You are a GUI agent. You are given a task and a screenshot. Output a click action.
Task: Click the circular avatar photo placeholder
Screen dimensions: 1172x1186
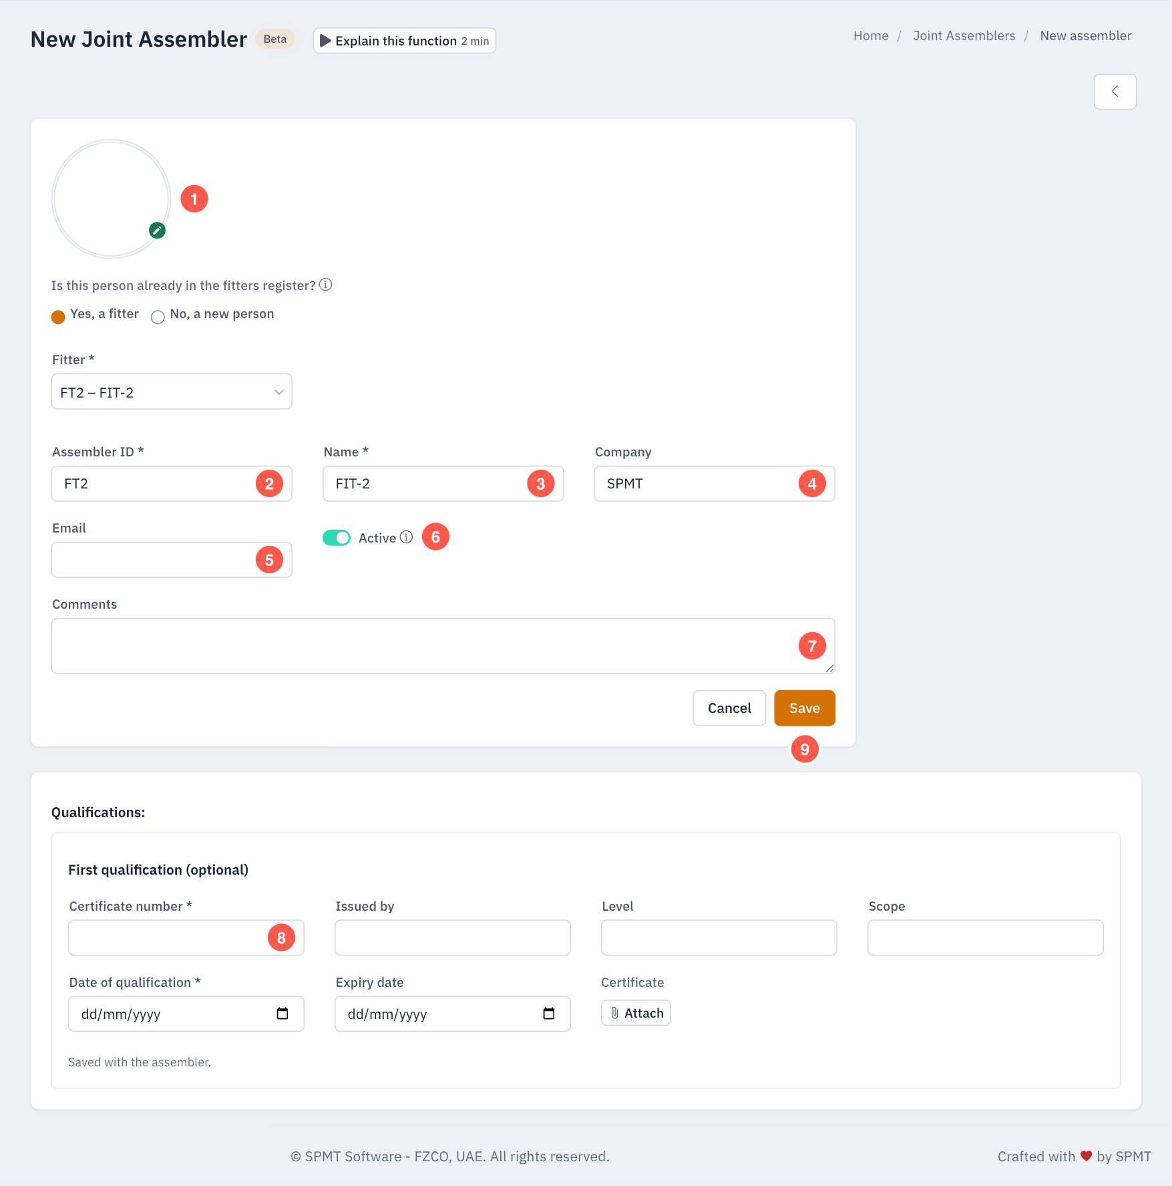tap(112, 198)
